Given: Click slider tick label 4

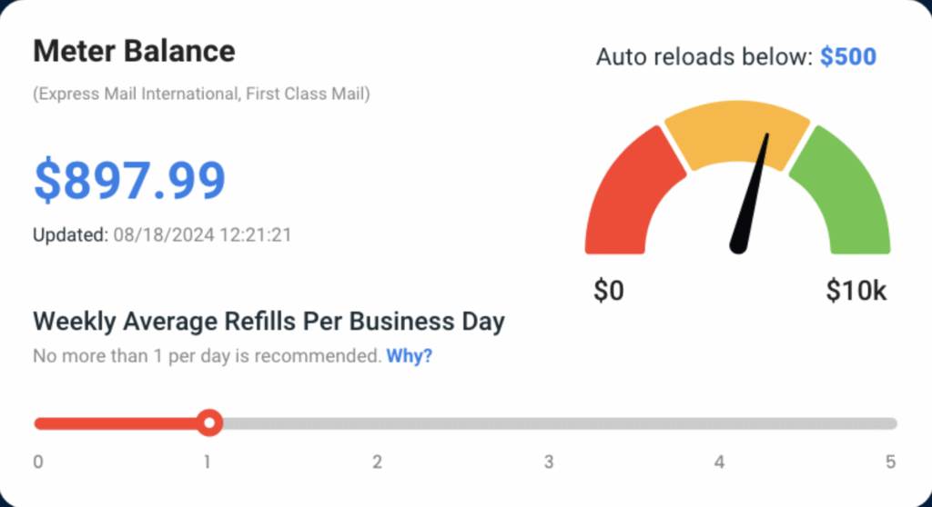Looking at the screenshot, I should [x=719, y=462].
